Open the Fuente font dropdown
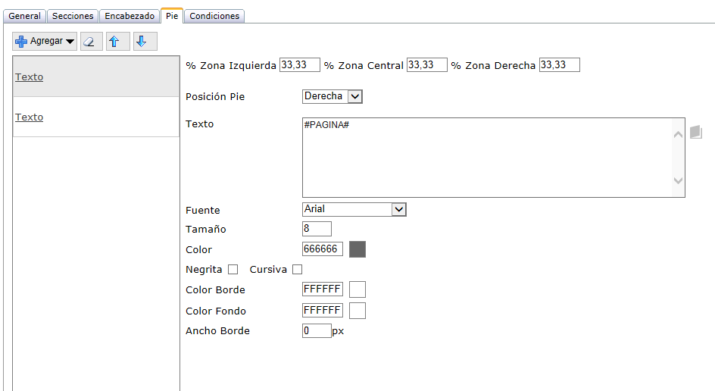 [x=398, y=209]
